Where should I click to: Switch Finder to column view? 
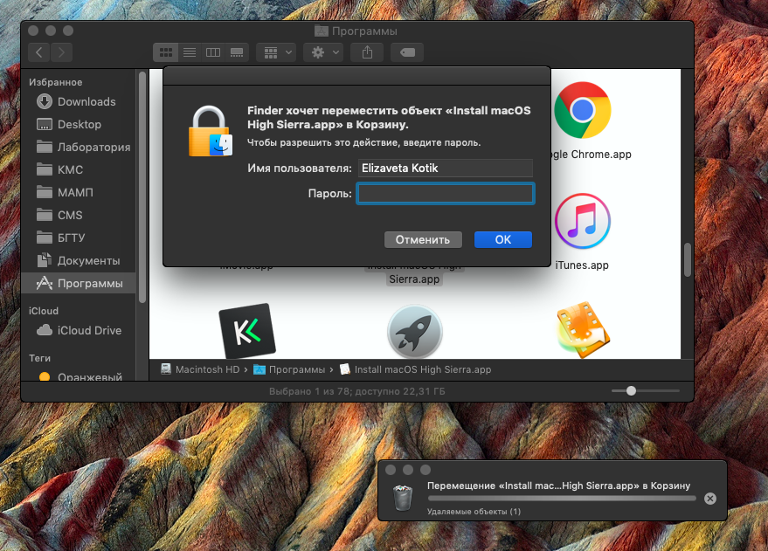tap(213, 52)
